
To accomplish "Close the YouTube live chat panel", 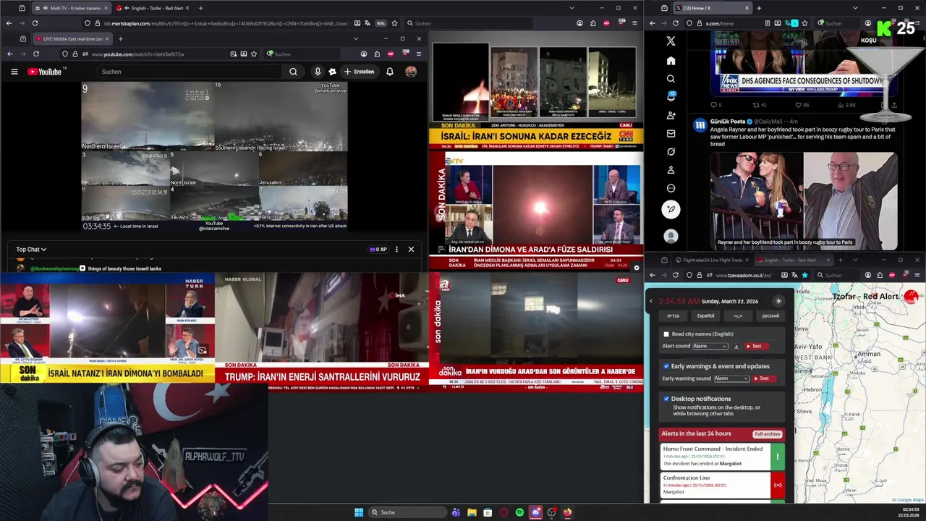I will (x=411, y=250).
